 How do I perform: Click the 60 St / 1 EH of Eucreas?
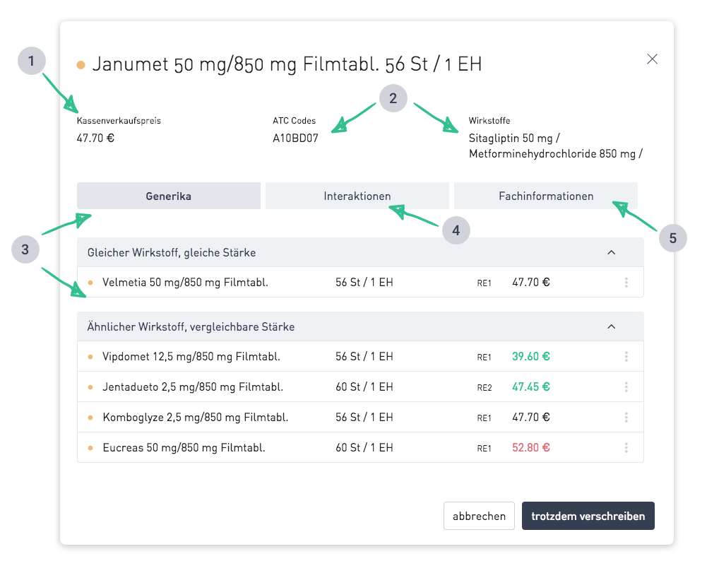pyautogui.click(x=364, y=447)
